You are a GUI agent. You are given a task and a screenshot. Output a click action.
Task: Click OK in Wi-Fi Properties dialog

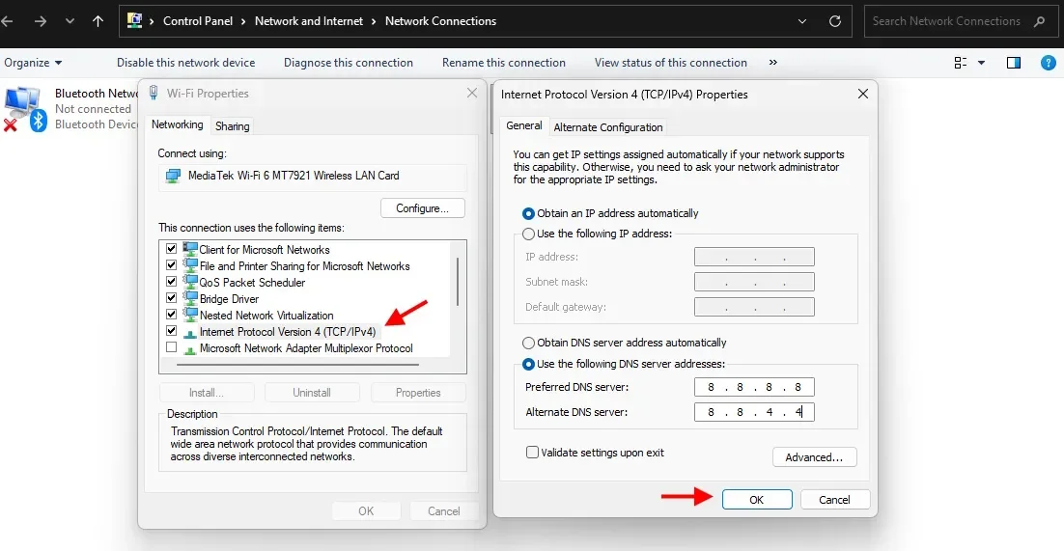point(366,511)
